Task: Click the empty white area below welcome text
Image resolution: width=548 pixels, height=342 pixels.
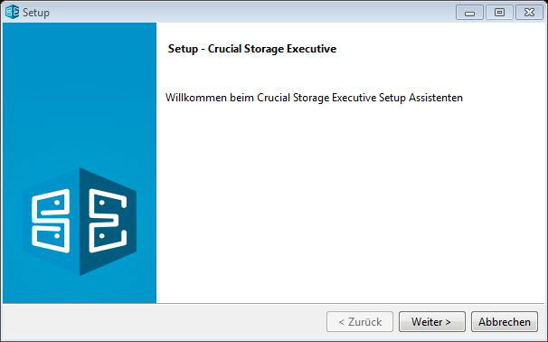Action: point(349,203)
